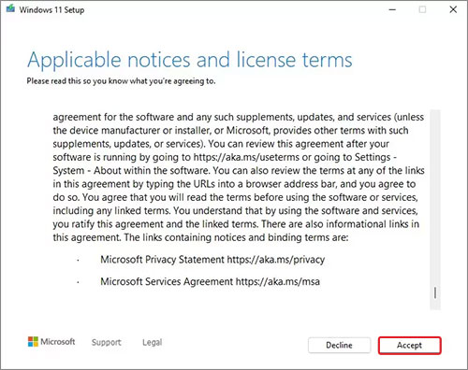Accept the license terms
This screenshot has width=468, height=370.
point(409,346)
